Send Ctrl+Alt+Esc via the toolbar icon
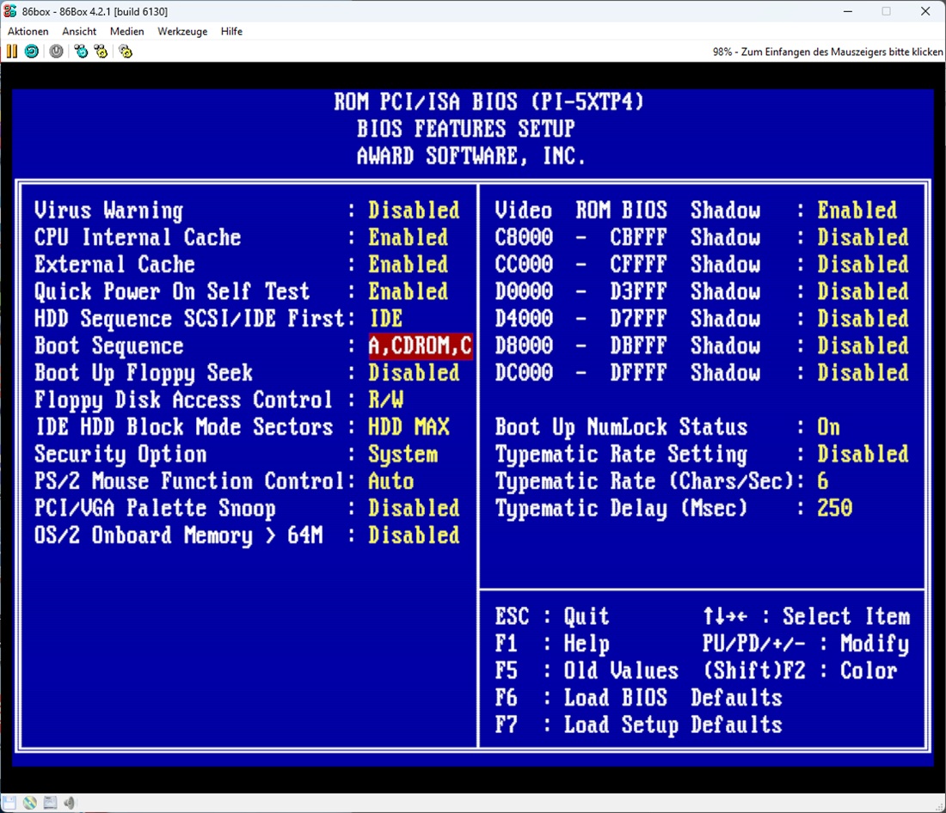Viewport: 946px width, 813px height. pyautogui.click(x=101, y=52)
